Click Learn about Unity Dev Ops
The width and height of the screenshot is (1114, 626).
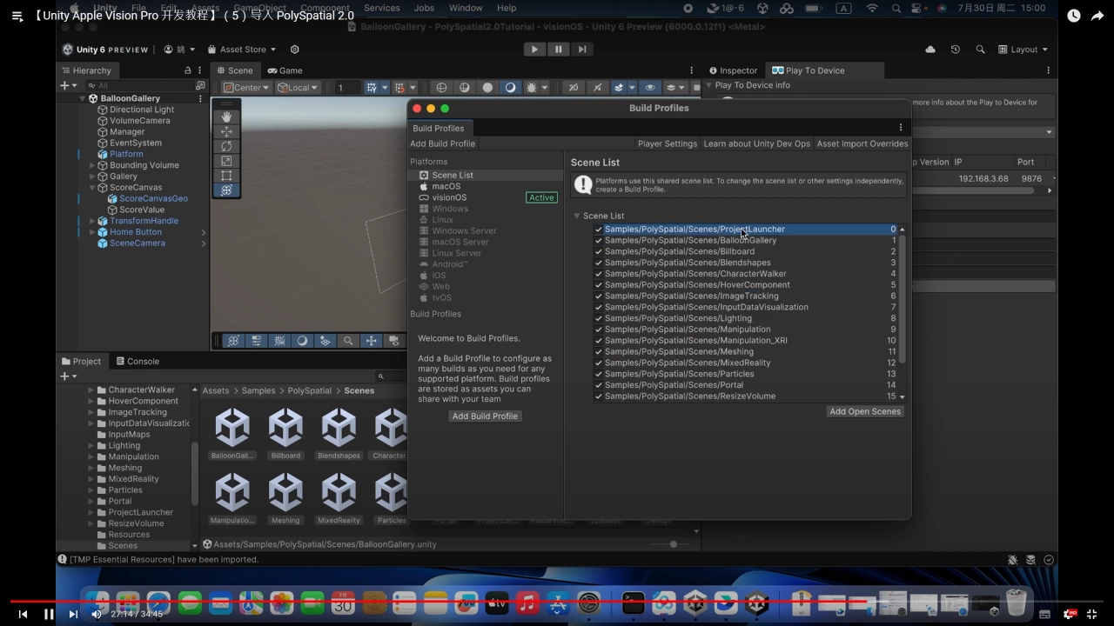point(756,143)
